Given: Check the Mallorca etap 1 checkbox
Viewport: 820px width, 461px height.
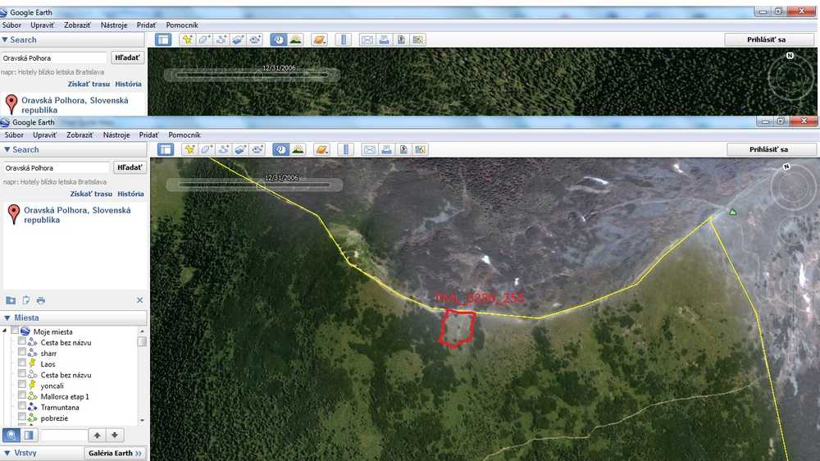Looking at the screenshot, I should tap(22, 395).
